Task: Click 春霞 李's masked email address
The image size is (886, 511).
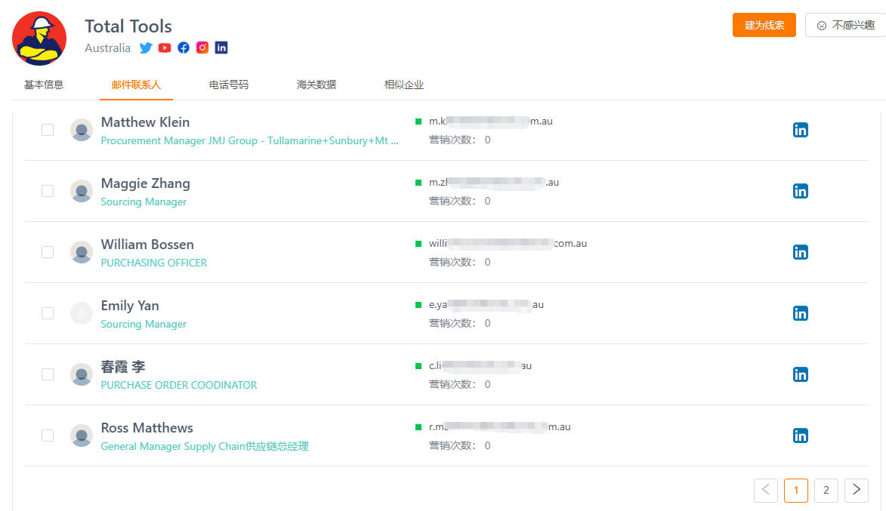Action: (x=480, y=366)
